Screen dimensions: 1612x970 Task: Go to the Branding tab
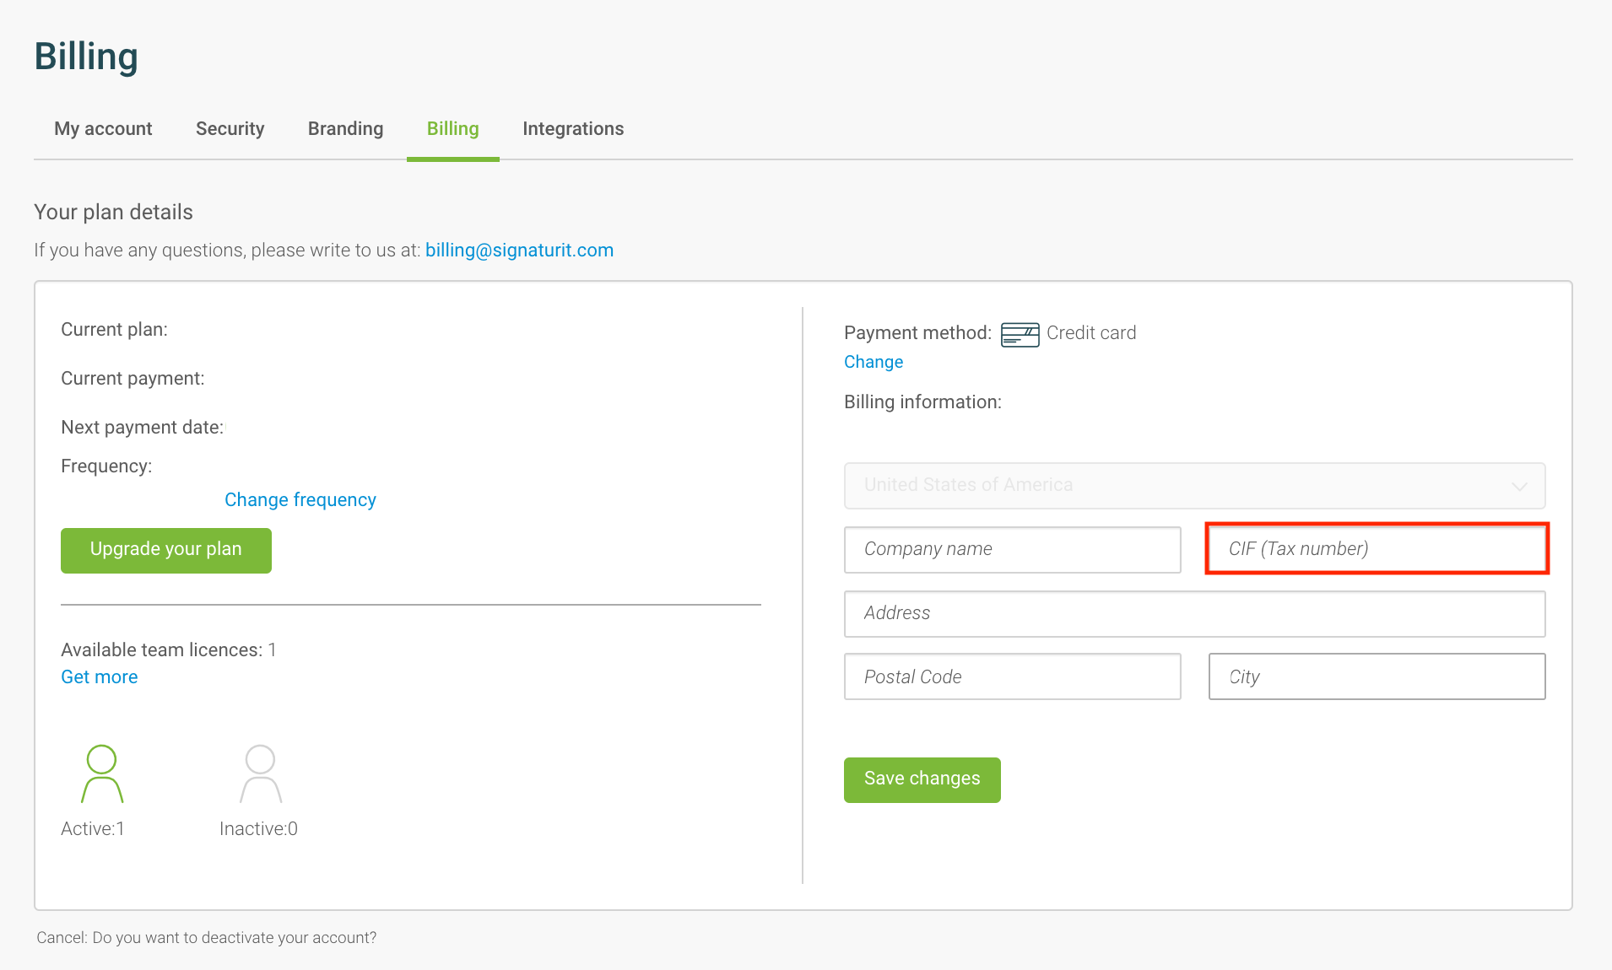(345, 129)
